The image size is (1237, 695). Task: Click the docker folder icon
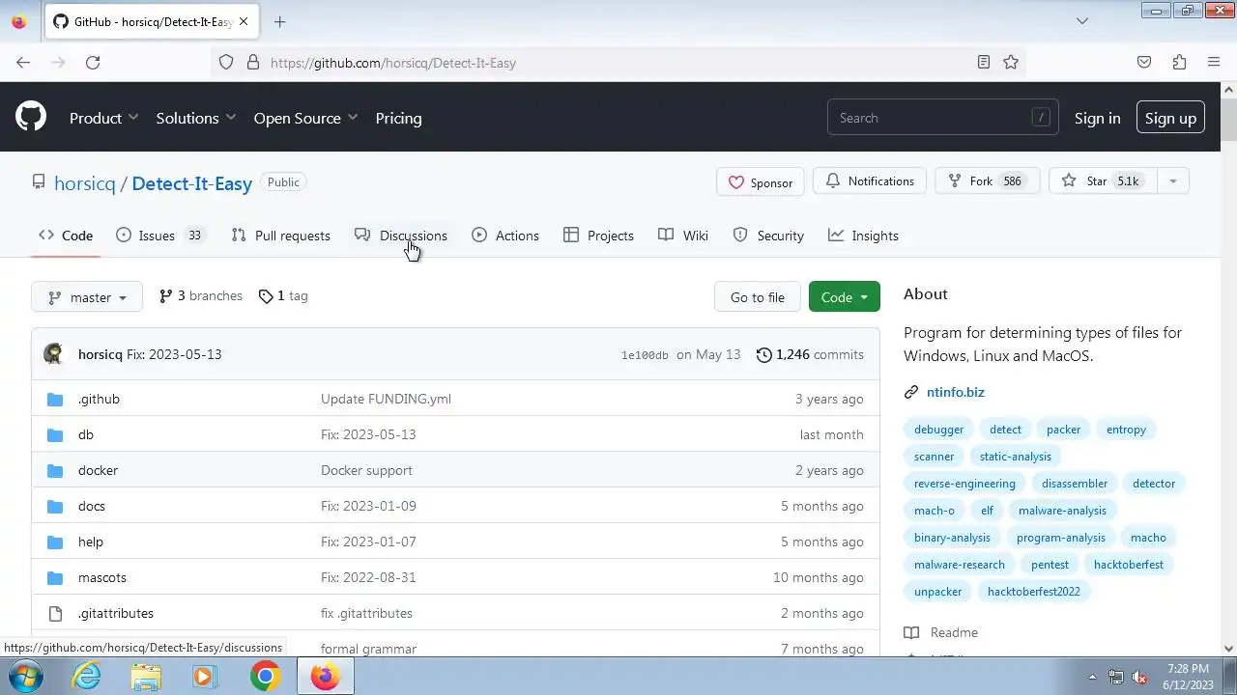[55, 470]
